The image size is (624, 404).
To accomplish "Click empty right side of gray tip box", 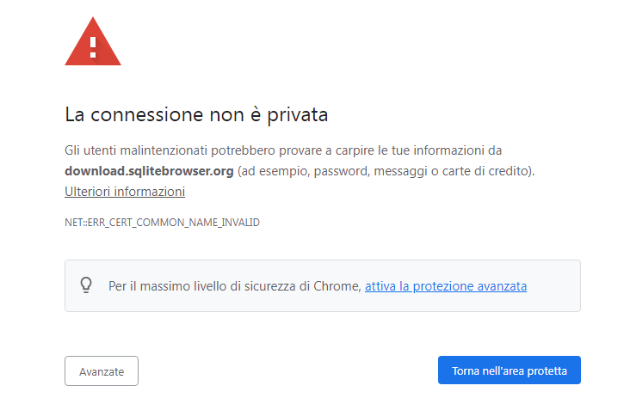I will point(553,285).
